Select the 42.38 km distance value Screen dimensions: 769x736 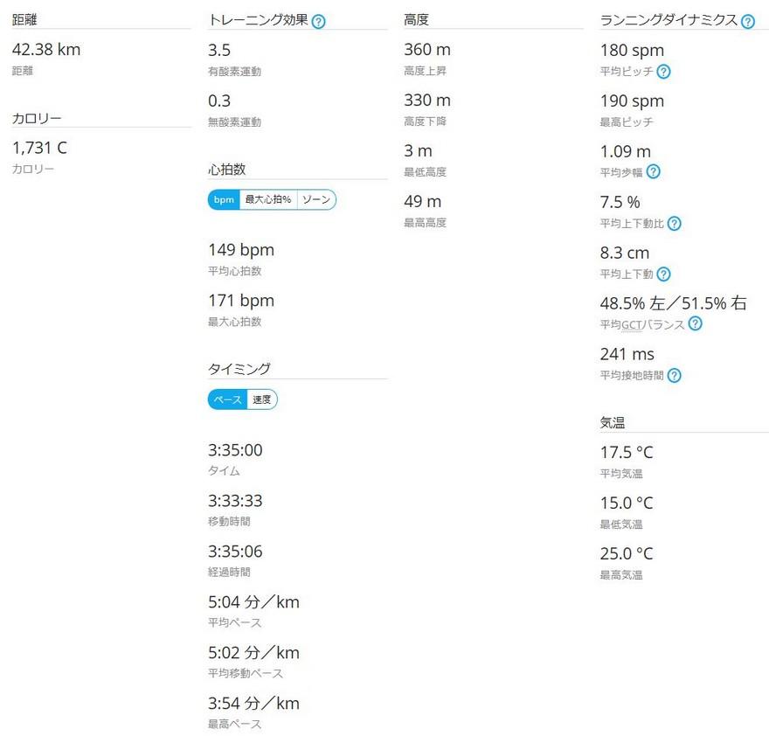(45, 50)
